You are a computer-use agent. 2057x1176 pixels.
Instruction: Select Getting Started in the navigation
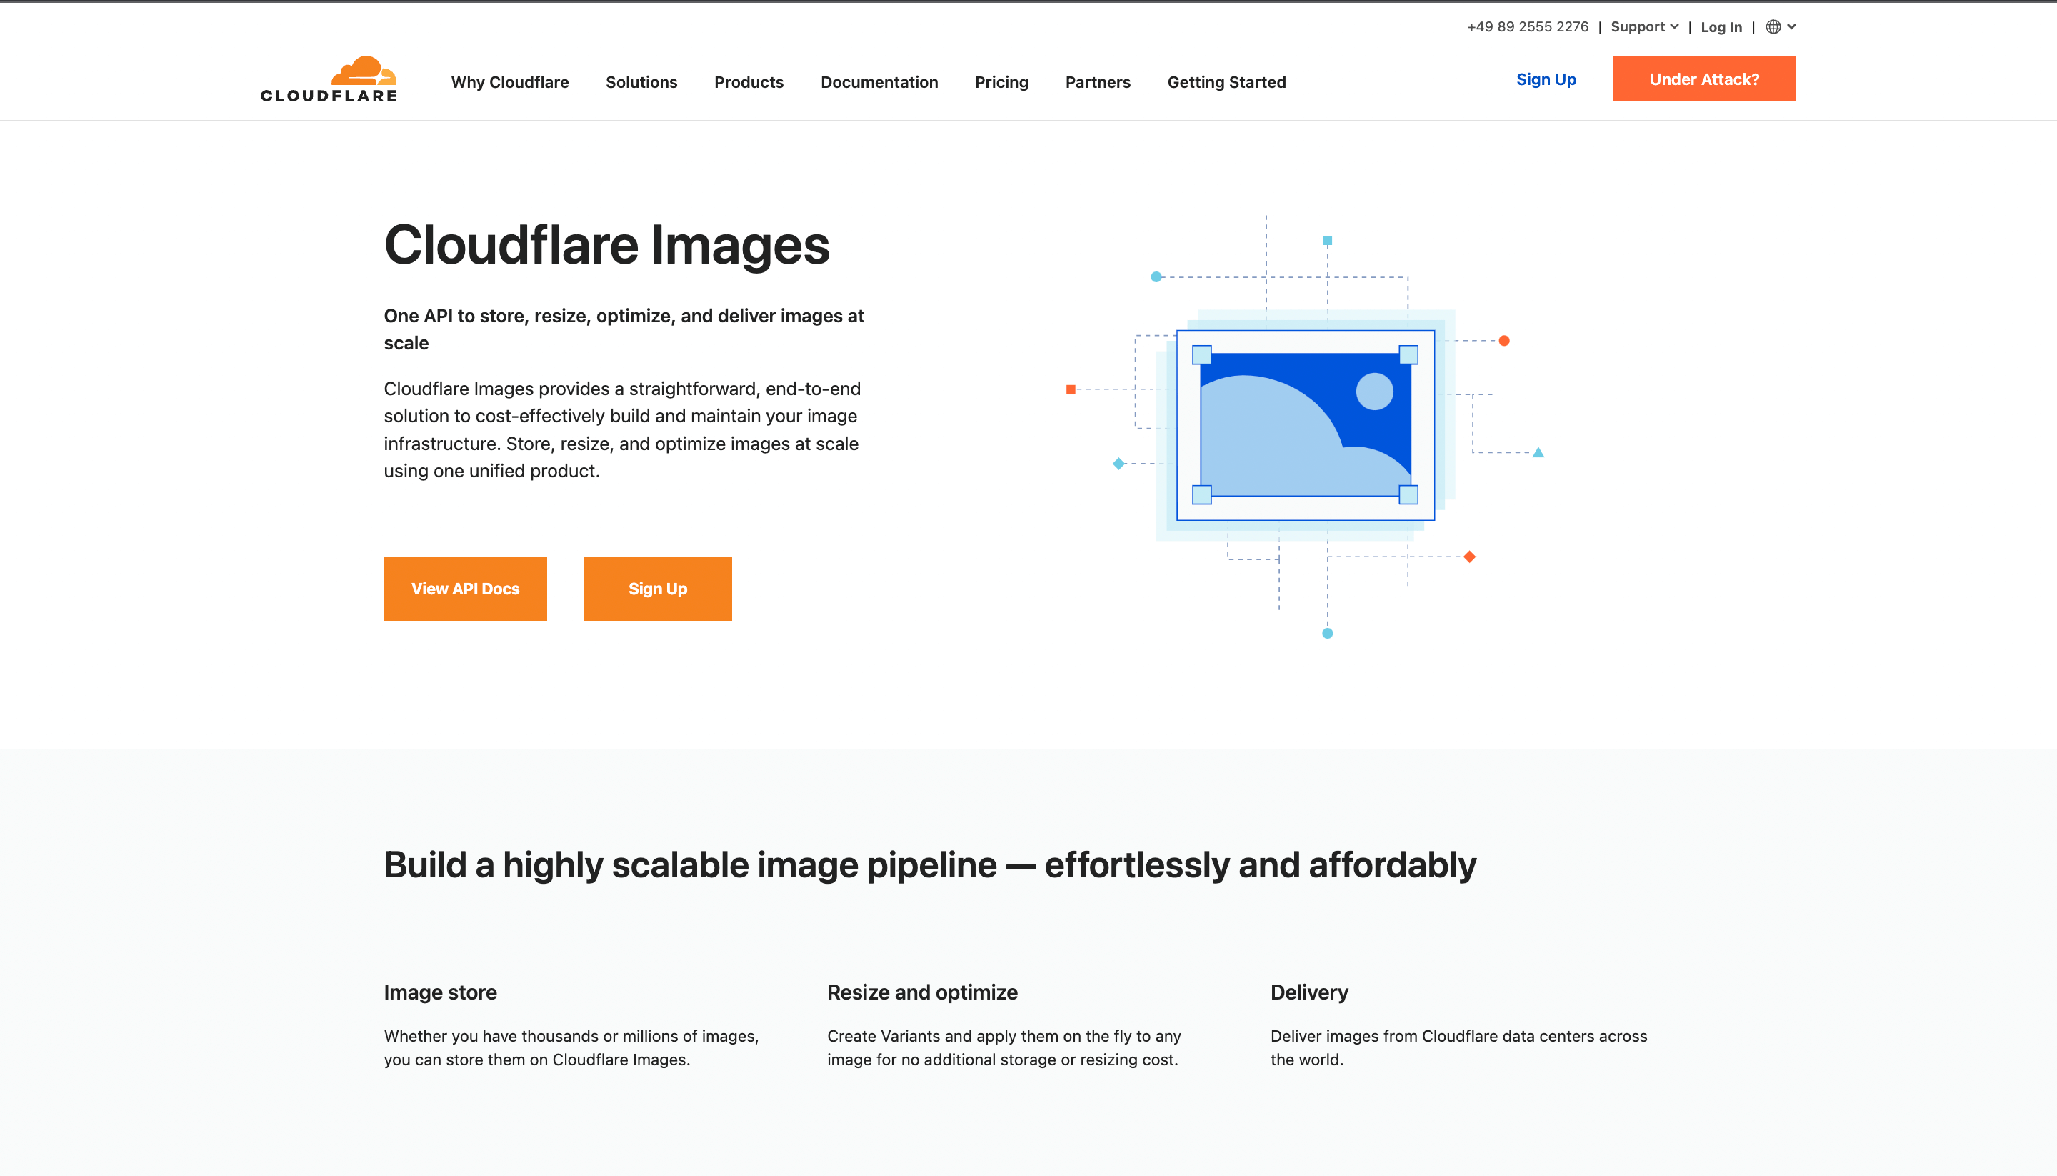(1226, 81)
